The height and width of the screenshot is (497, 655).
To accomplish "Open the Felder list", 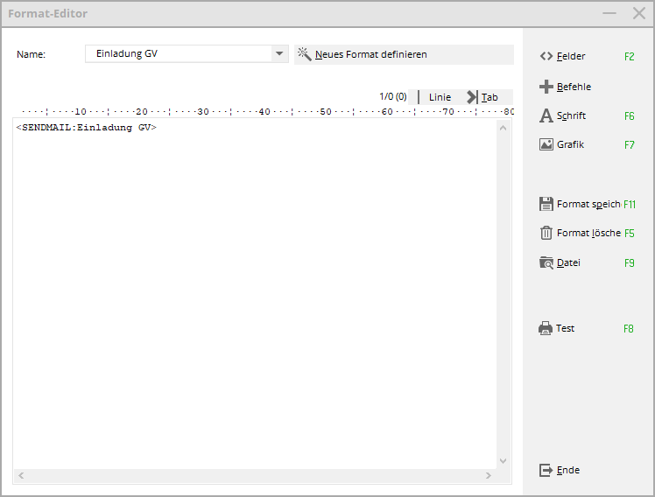I will tap(571, 56).
